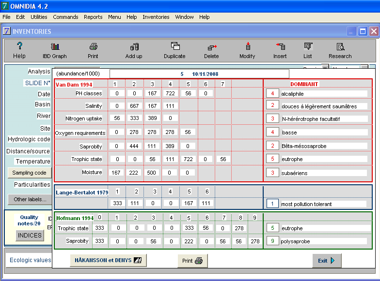
Task: Click Hofmann Trophic state dominant value 5 box
Action: point(272,228)
